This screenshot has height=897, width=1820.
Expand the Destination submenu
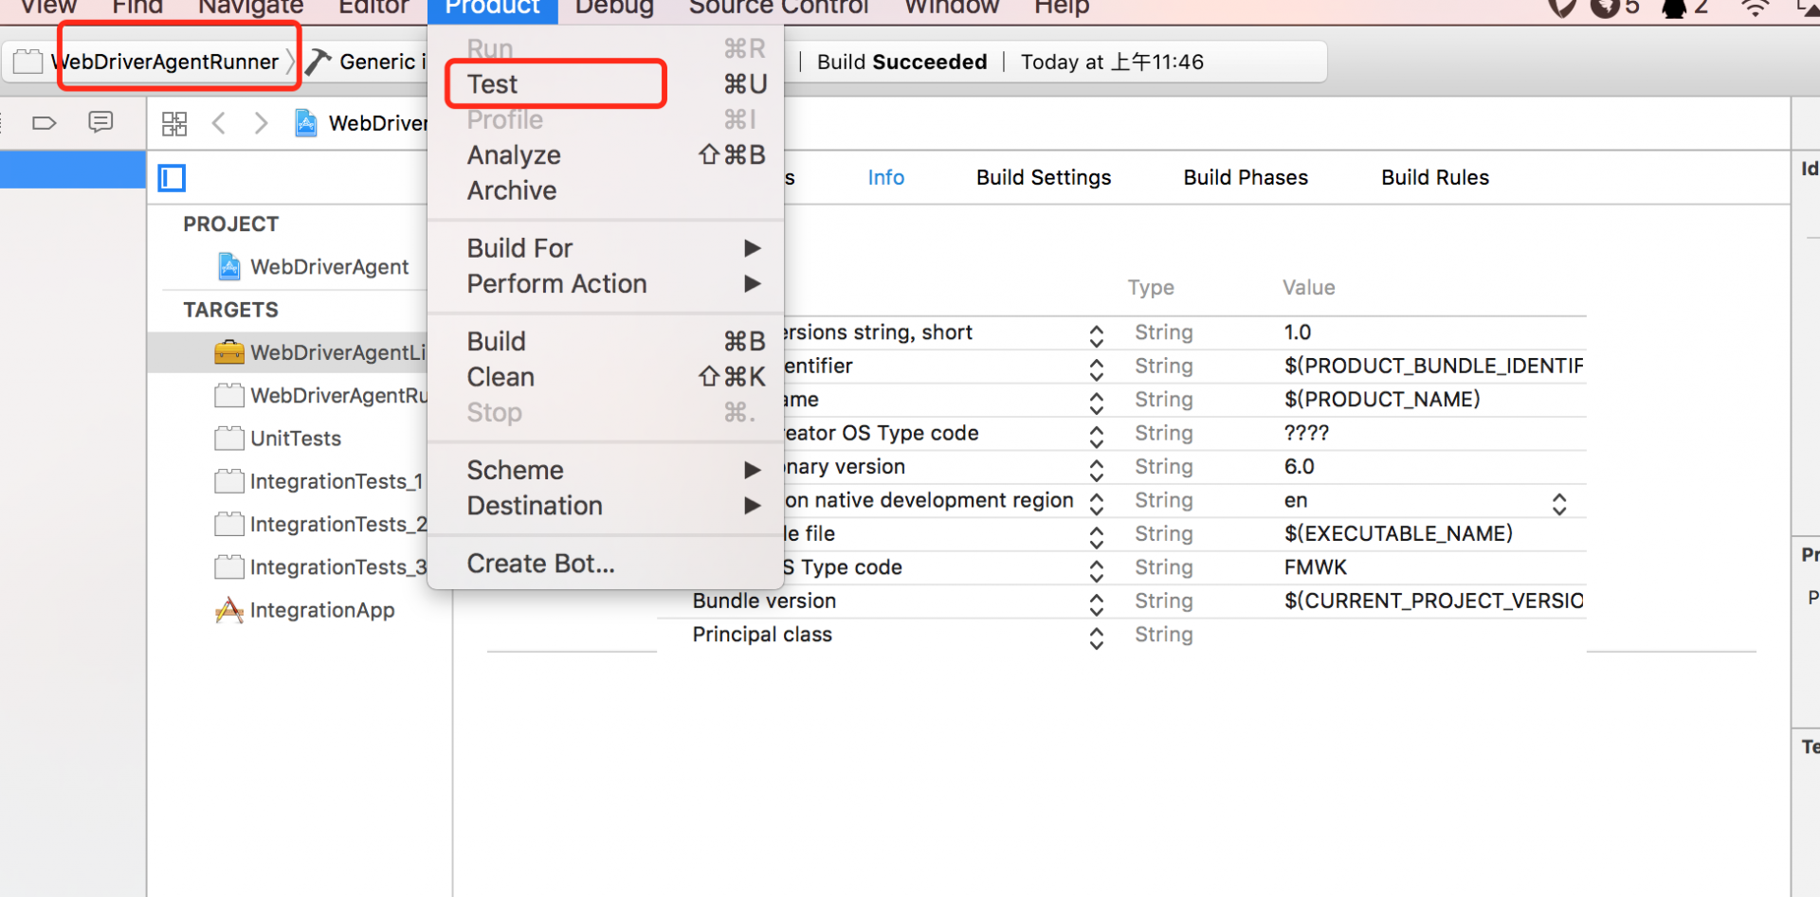606,506
